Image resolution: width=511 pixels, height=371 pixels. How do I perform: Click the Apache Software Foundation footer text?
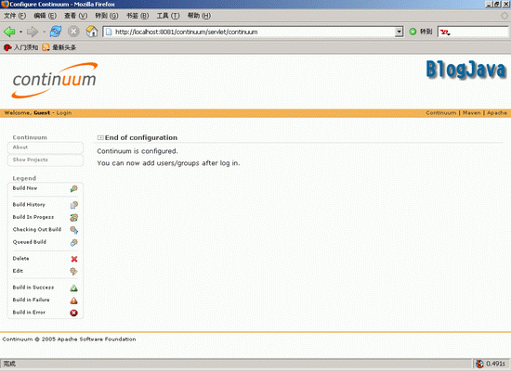click(97, 339)
